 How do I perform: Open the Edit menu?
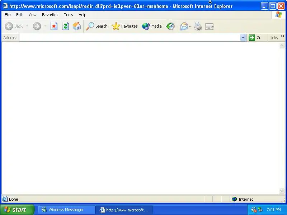tap(19, 15)
